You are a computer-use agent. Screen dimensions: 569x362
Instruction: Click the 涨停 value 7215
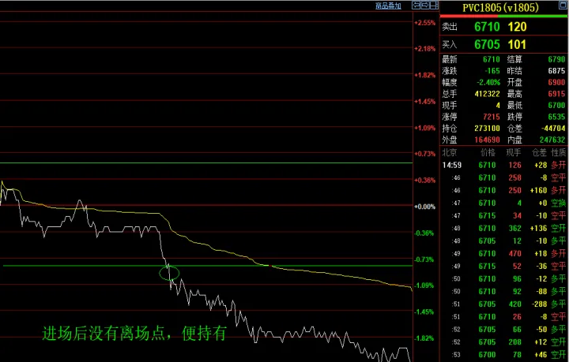[x=490, y=117]
